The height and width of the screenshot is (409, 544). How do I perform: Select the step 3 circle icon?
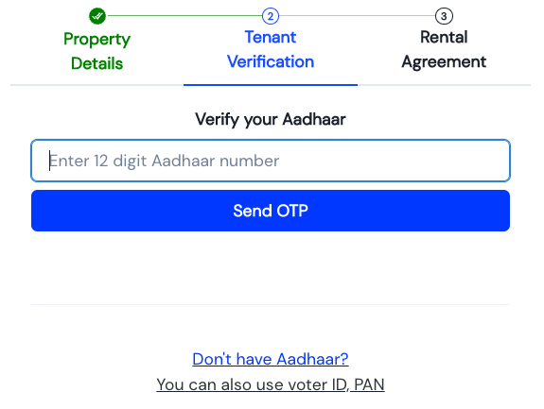pos(444,16)
